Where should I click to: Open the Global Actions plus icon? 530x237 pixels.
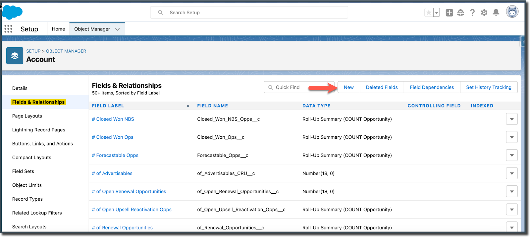(x=449, y=13)
